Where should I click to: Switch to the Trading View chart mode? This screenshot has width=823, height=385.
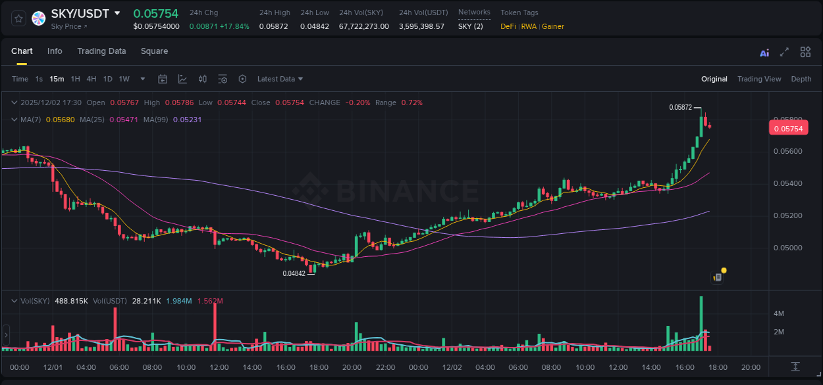click(x=759, y=79)
